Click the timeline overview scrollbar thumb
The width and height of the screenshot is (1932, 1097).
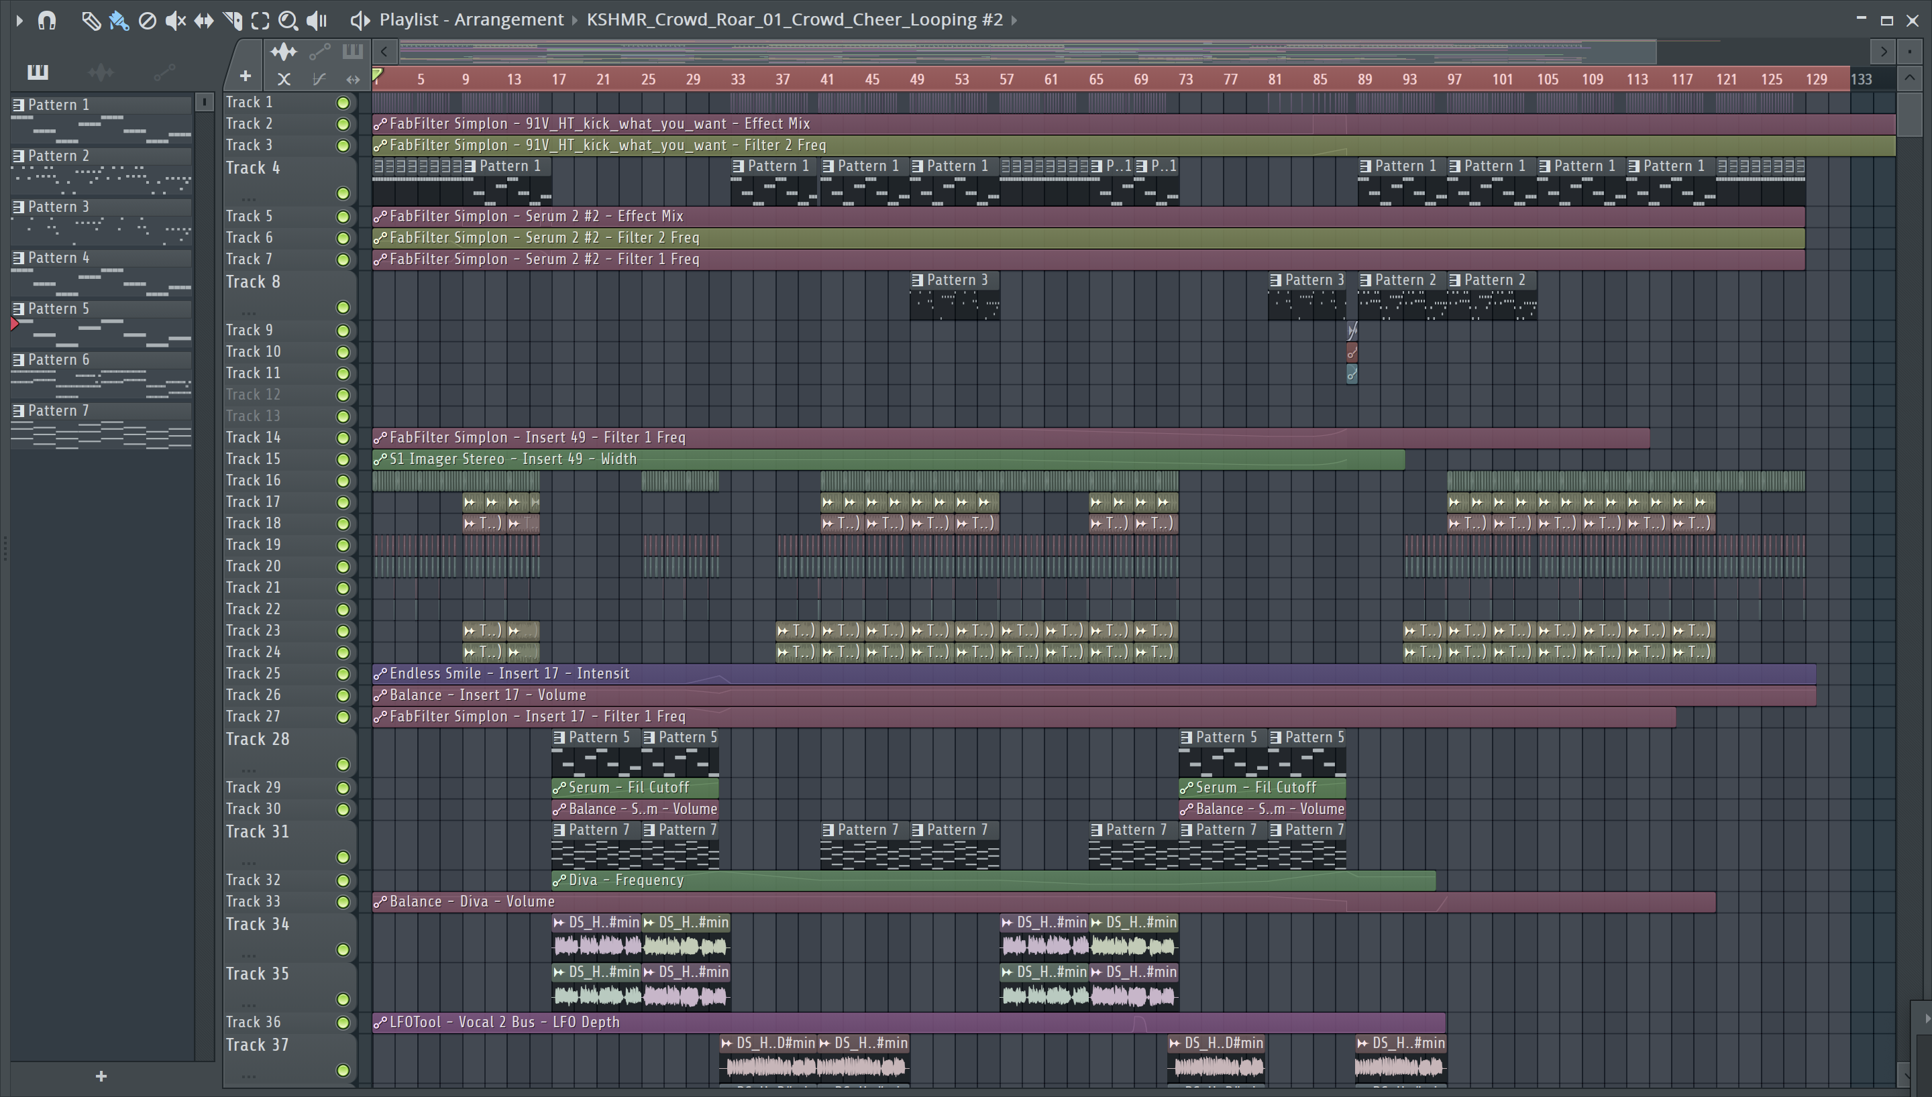point(1028,52)
